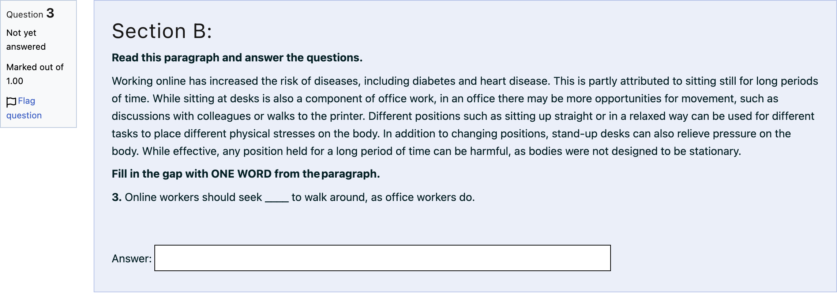Click the "Question 3" label in sidebar

(x=30, y=14)
